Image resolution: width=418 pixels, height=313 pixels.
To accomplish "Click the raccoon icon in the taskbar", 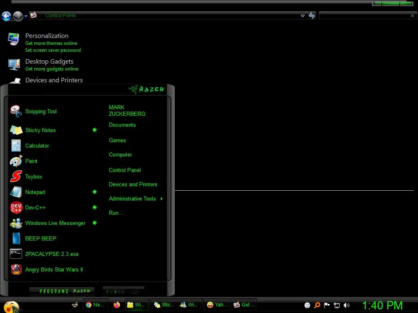I will pos(75,305).
